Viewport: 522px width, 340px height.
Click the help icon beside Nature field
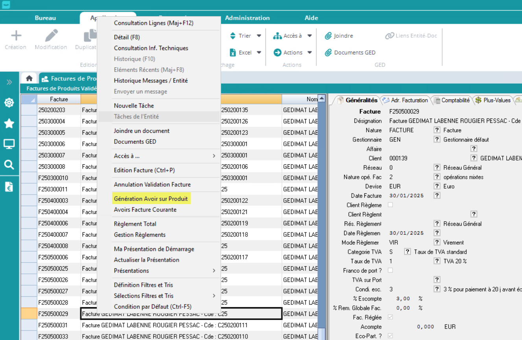click(x=437, y=130)
